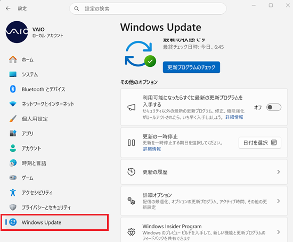The height and width of the screenshot is (242, 293).
Task: Click the 詳細オプション gears icon
Action: (x=132, y=201)
